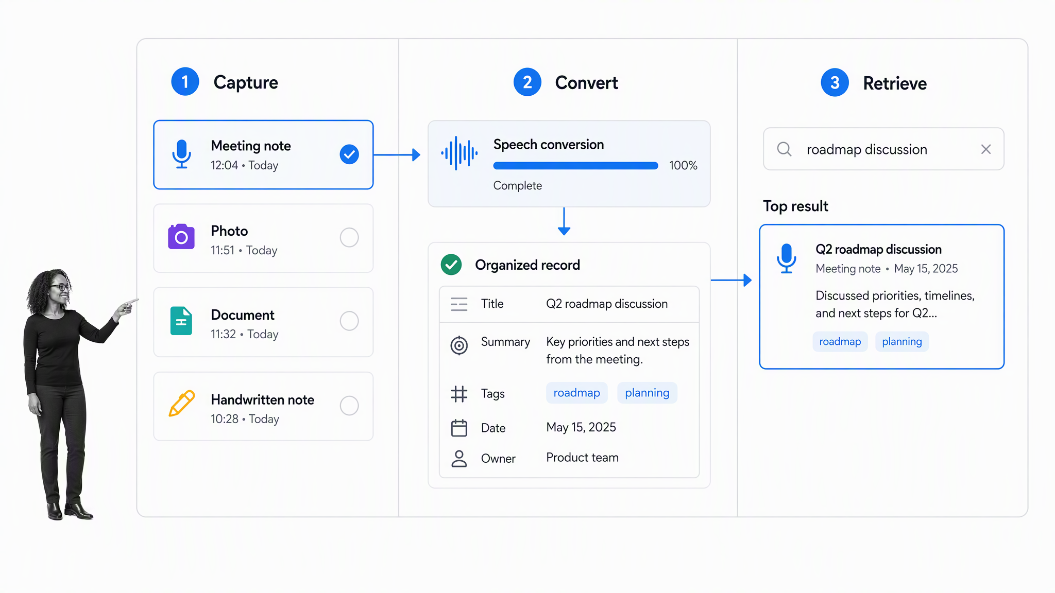Click the target icon next to Summary
The image size is (1055, 593).
pyautogui.click(x=459, y=345)
